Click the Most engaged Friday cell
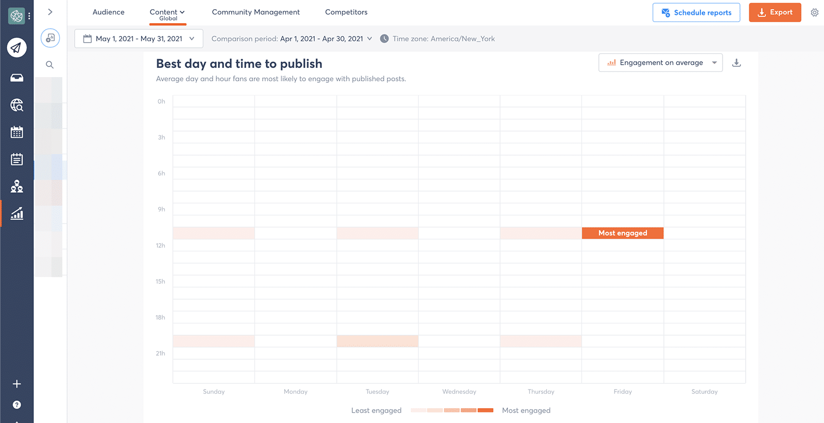This screenshot has height=423, width=824. coord(623,233)
